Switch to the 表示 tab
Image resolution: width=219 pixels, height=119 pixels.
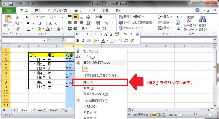(118, 10)
